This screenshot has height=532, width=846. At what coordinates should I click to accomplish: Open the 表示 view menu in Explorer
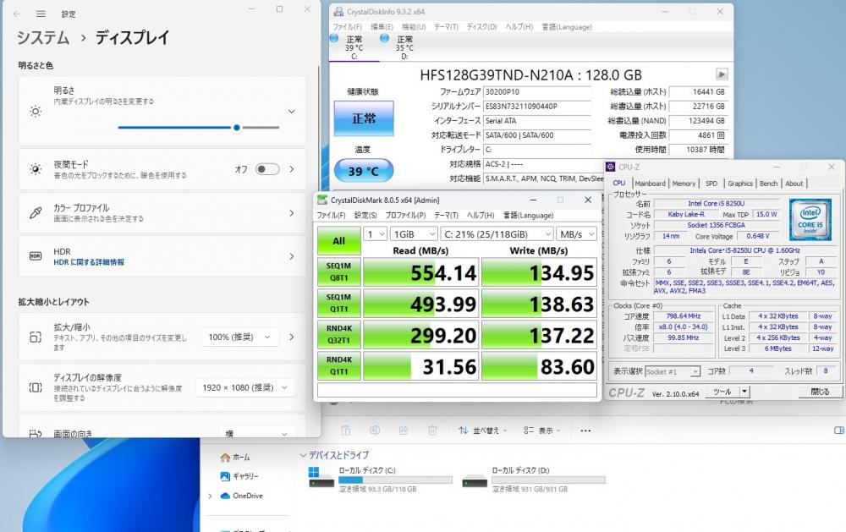[x=543, y=431]
